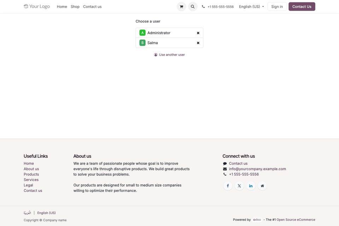Call the header phone number +1 555-555-5556
Viewport: 339px width, 226px height.
point(221,7)
